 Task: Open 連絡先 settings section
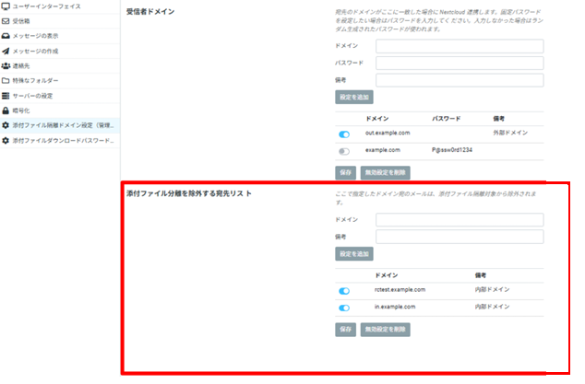(60, 66)
